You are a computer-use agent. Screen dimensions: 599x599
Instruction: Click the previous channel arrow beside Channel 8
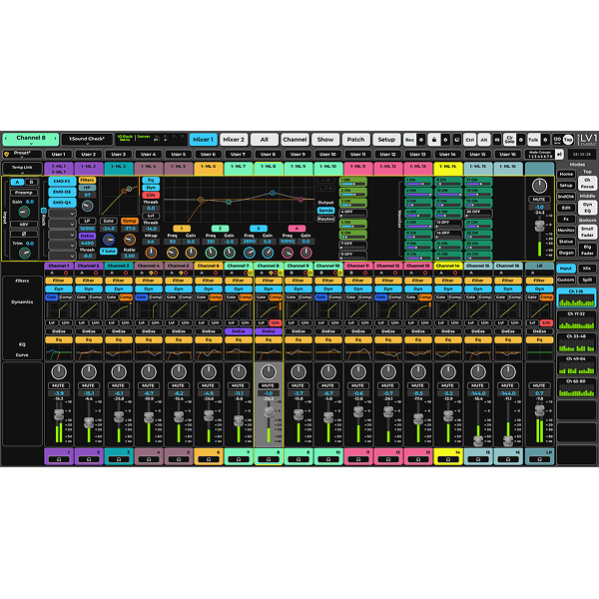tap(6, 138)
